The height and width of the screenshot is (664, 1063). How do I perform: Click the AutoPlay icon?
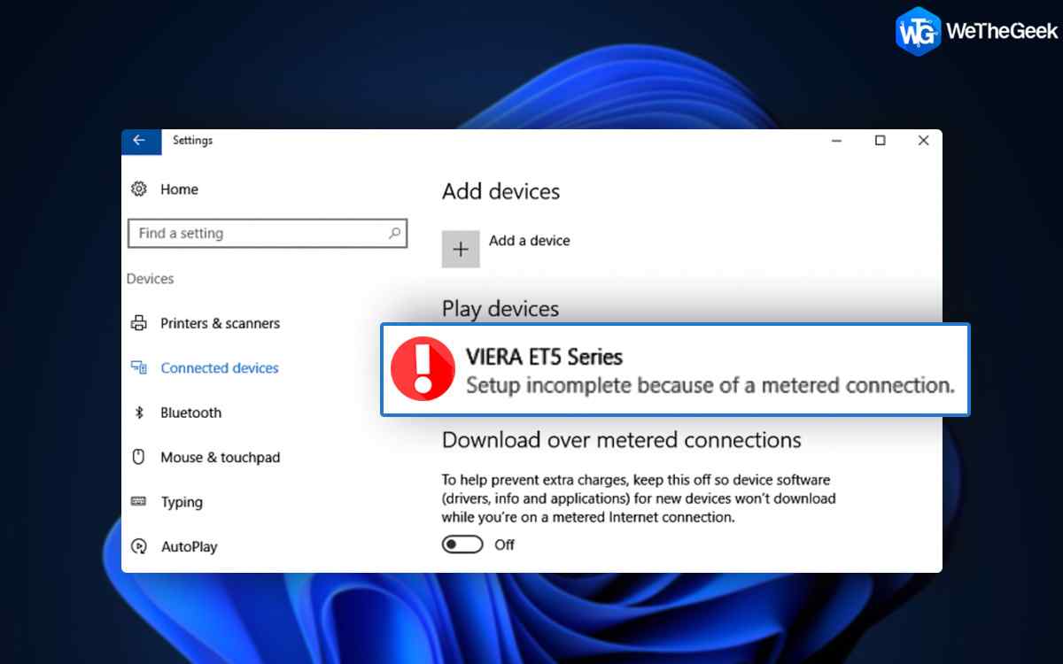139,546
